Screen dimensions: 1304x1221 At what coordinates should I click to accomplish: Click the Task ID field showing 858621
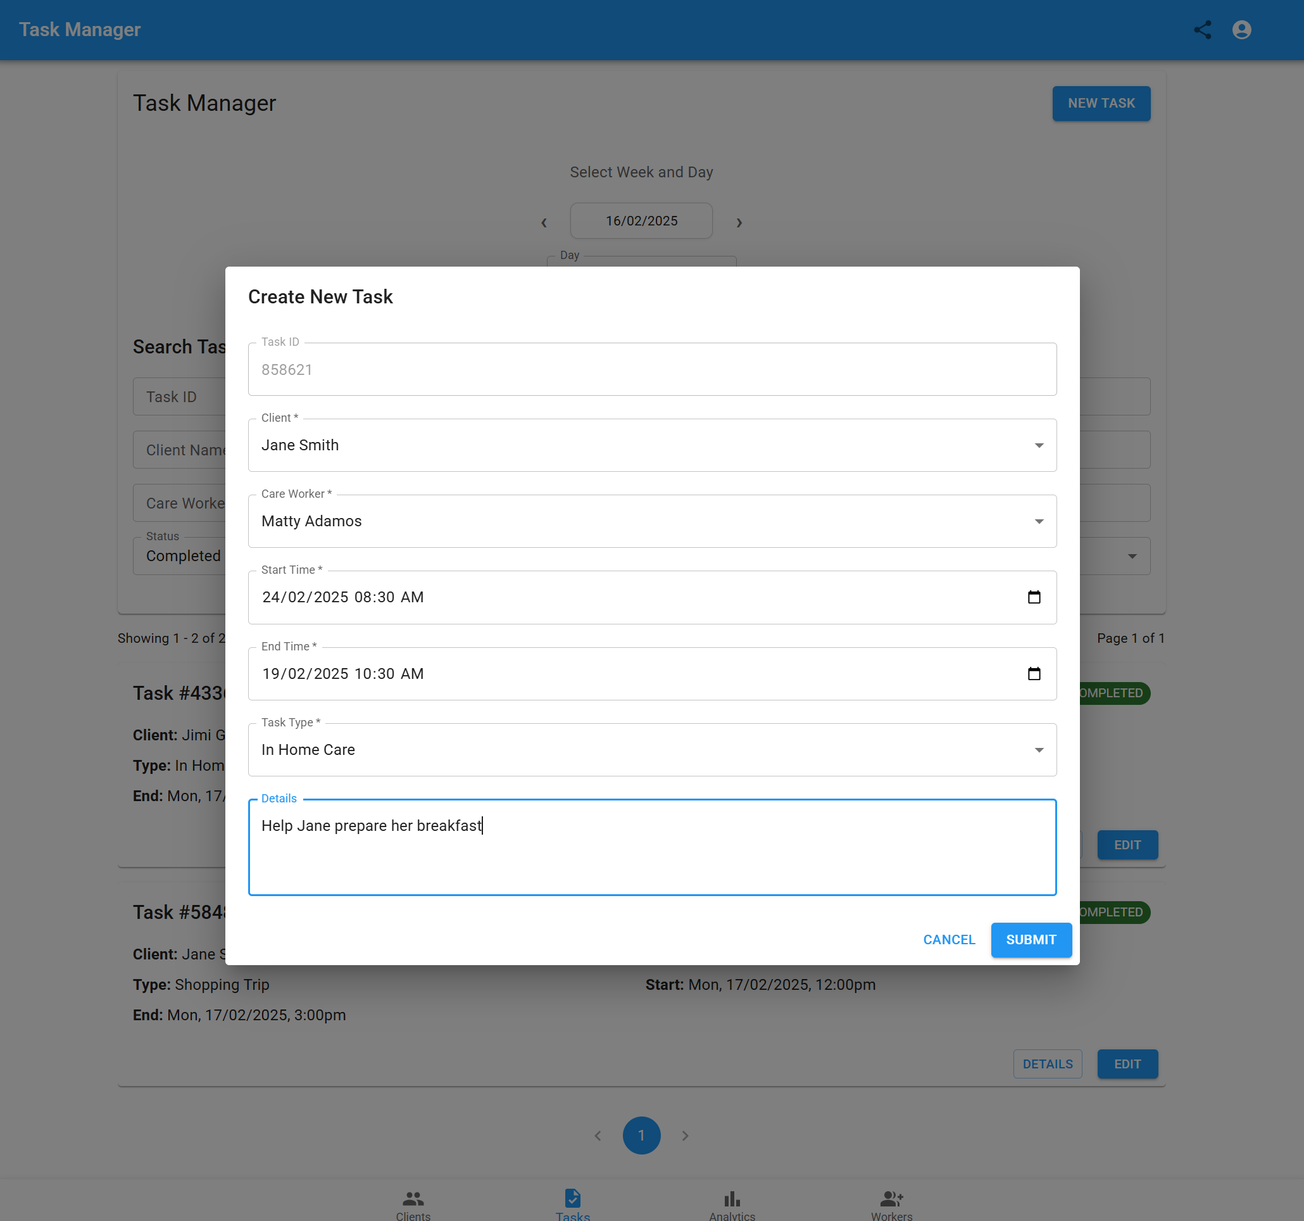pos(652,369)
